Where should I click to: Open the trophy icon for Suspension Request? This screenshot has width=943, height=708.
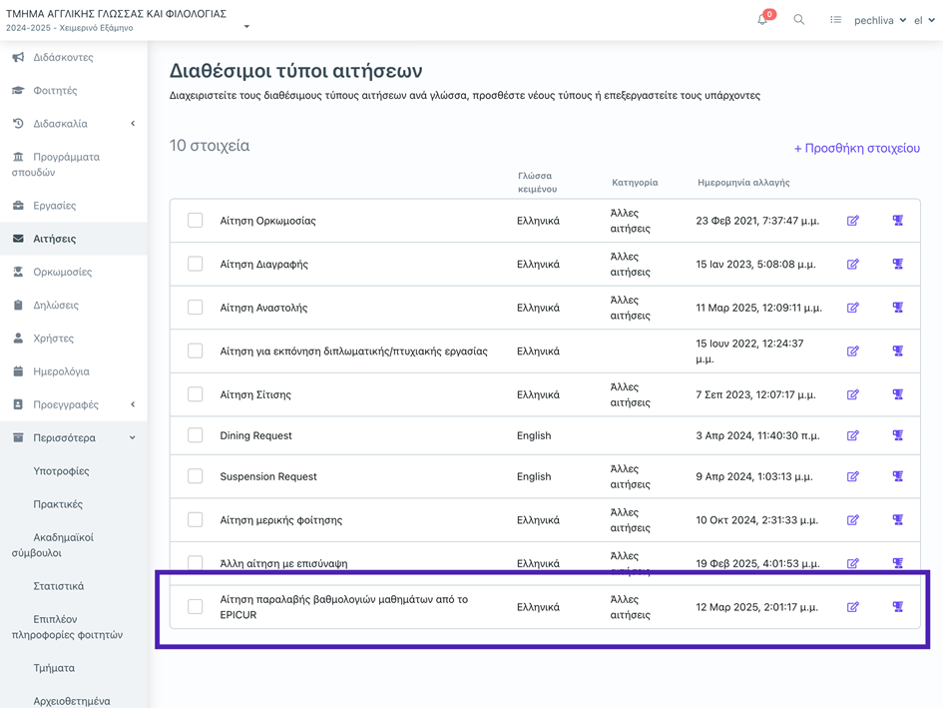tap(898, 476)
